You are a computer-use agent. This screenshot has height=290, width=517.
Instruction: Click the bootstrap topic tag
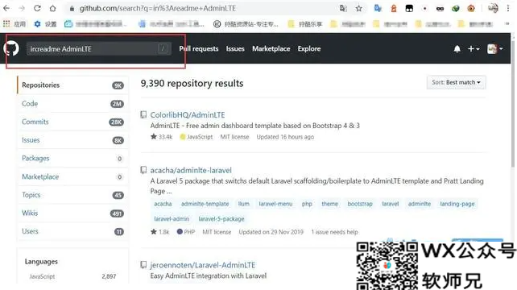[360, 204]
